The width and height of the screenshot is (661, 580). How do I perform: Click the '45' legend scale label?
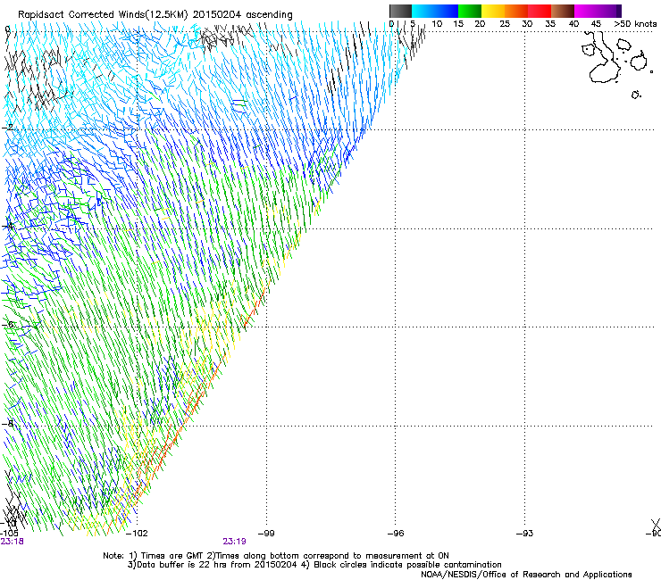click(596, 24)
